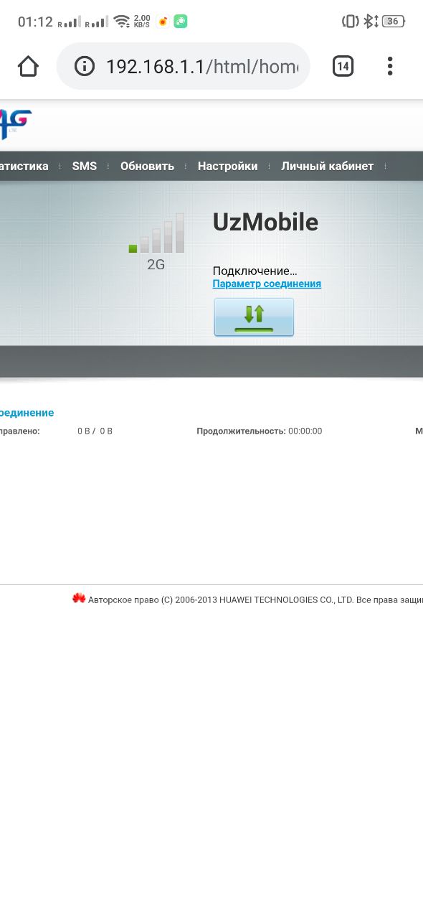Open the Обновить menu item
This screenshot has width=423, height=919.
[147, 166]
